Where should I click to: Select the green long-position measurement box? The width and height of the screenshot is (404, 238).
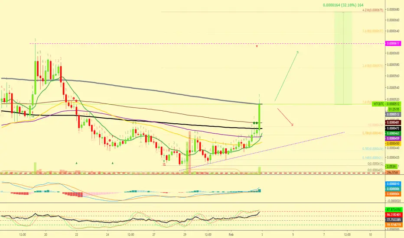343,58
